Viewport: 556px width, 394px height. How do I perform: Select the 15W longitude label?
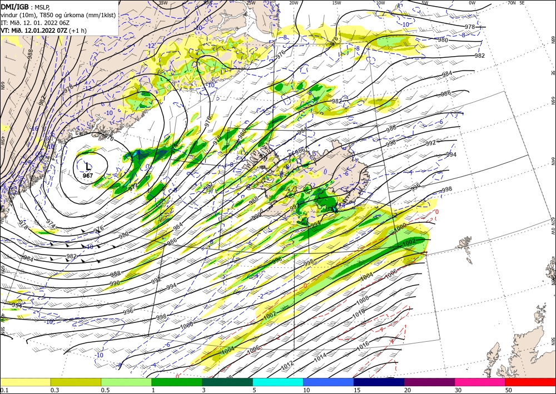(x=337, y=3)
